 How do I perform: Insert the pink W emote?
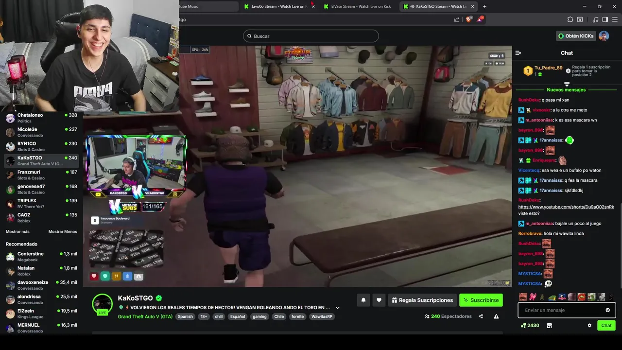(533, 297)
